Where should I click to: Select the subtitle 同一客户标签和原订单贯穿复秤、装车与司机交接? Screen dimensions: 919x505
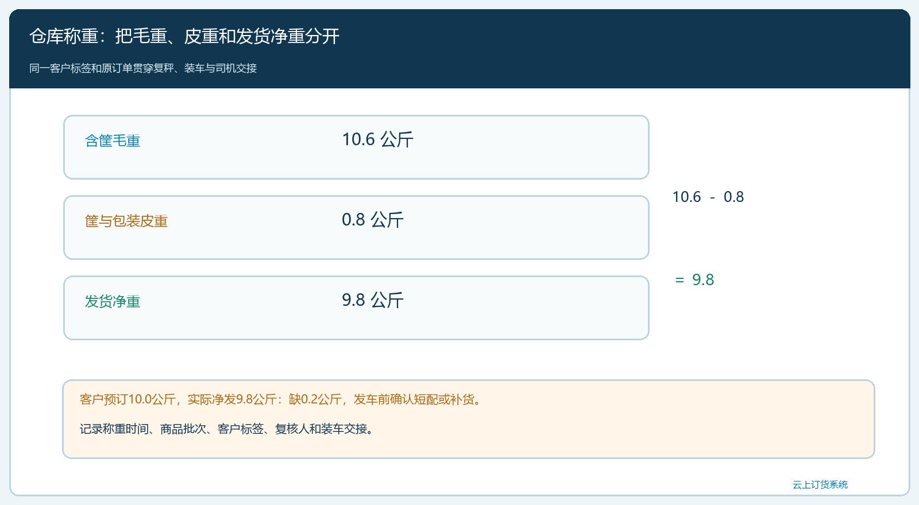pos(143,68)
